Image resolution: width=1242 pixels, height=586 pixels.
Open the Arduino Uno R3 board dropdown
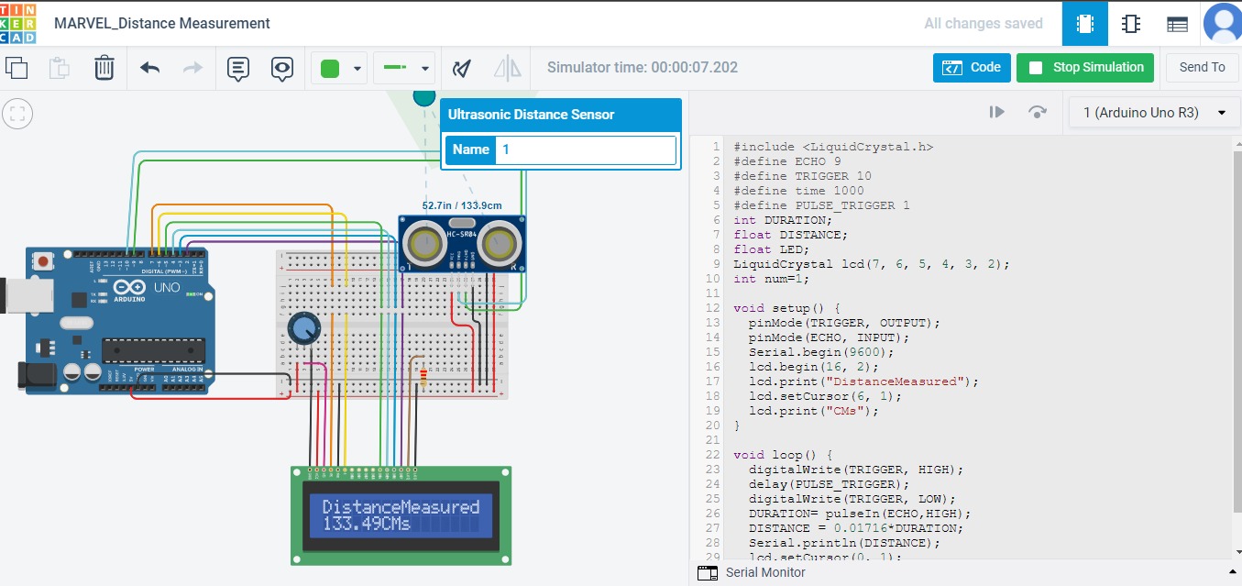click(1153, 113)
